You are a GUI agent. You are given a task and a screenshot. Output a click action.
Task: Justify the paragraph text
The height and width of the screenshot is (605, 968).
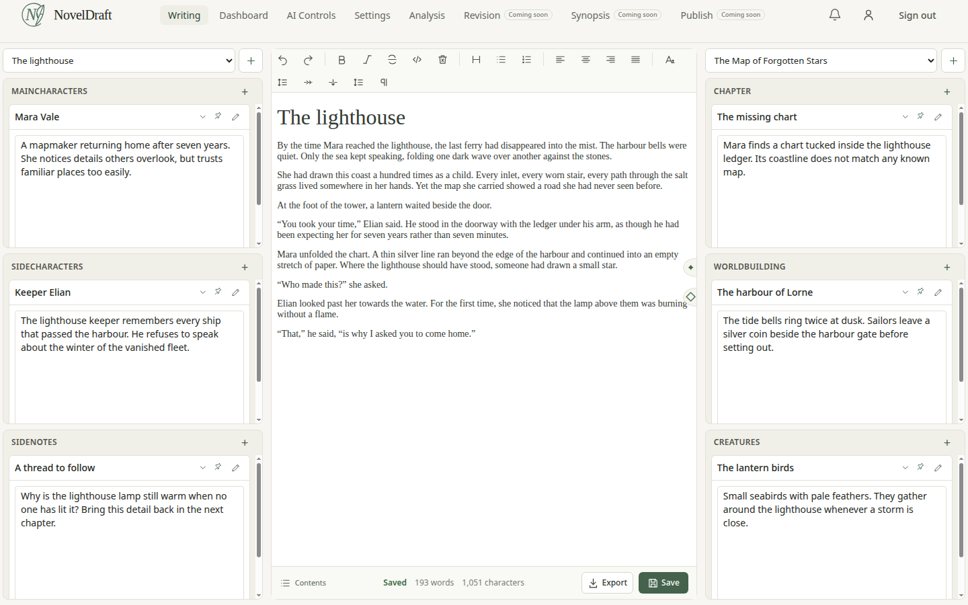point(636,60)
